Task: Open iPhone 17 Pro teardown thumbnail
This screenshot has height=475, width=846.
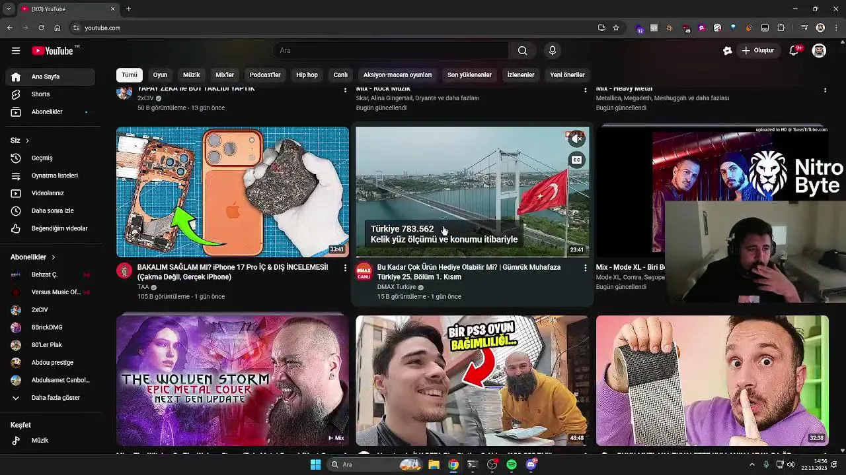Action: click(x=233, y=192)
